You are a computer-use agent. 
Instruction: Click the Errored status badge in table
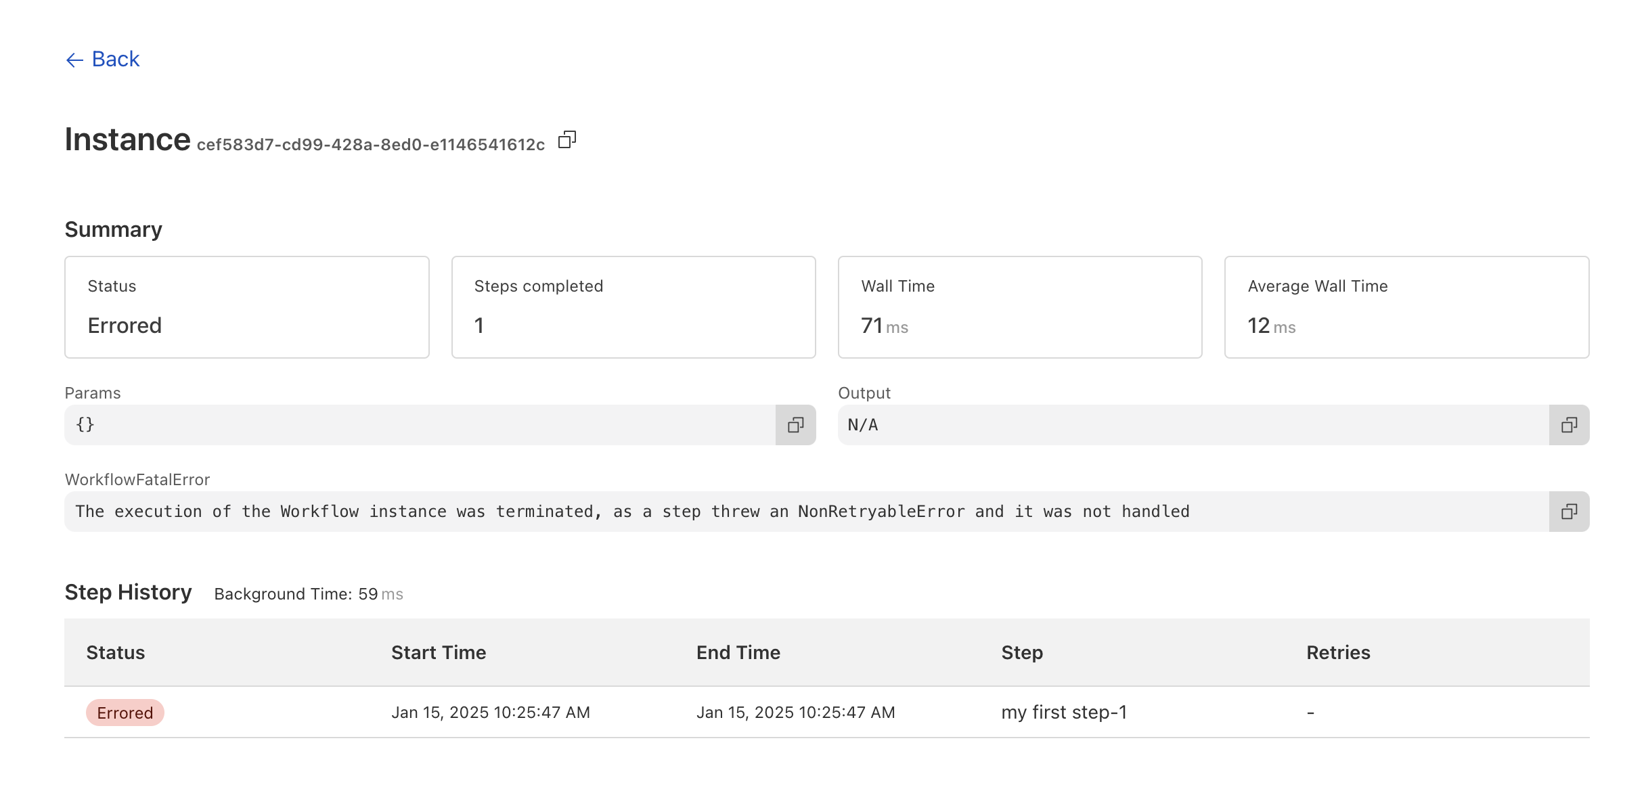tap(125, 713)
